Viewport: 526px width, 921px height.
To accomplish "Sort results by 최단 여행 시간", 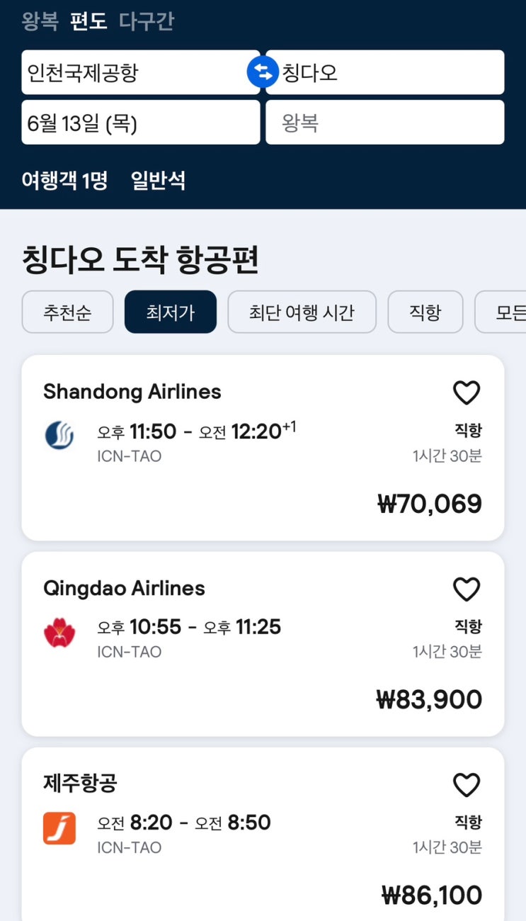I will coord(302,312).
